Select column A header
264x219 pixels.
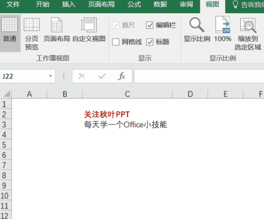29,94
